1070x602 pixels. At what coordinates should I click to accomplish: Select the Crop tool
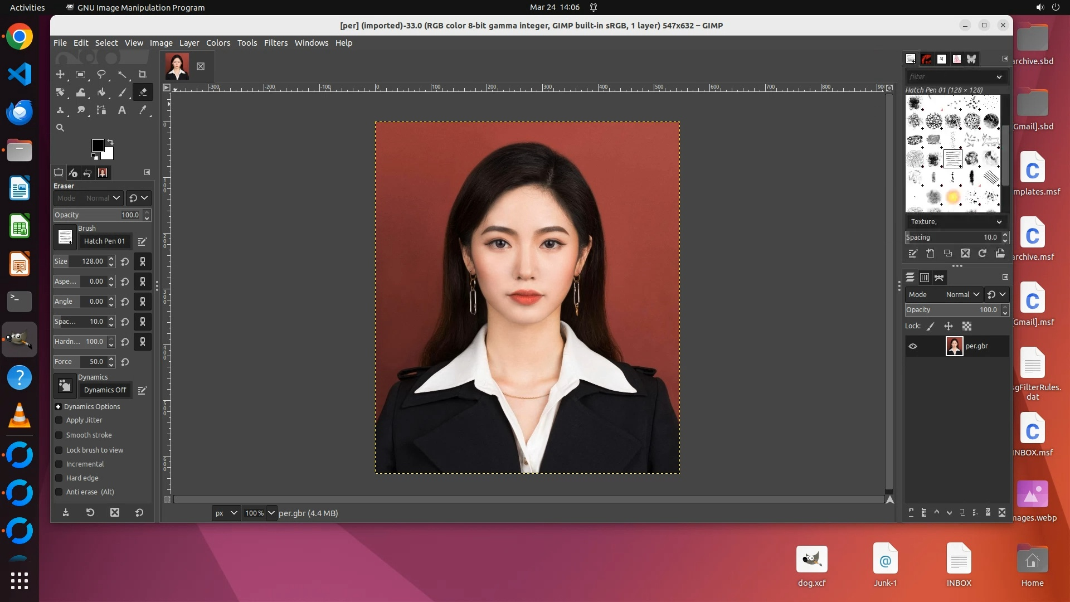142,75
